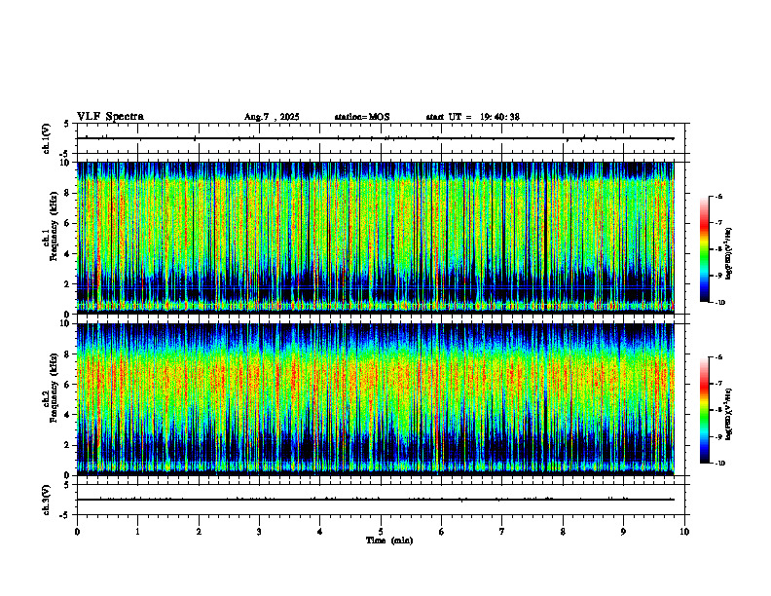
Task: Click the '2' kHz tick on ch.1 frequency axis
Action: (x=68, y=283)
